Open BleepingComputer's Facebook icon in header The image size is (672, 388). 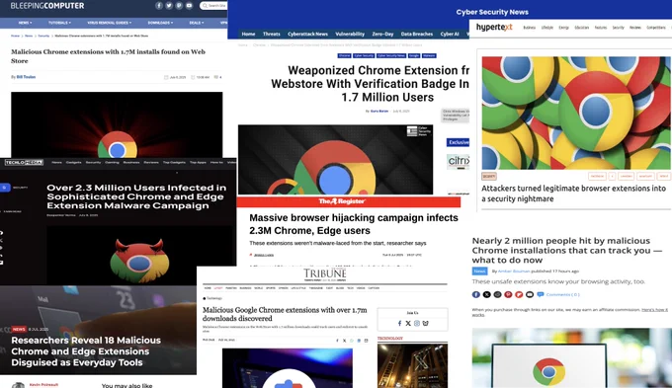click(159, 6)
